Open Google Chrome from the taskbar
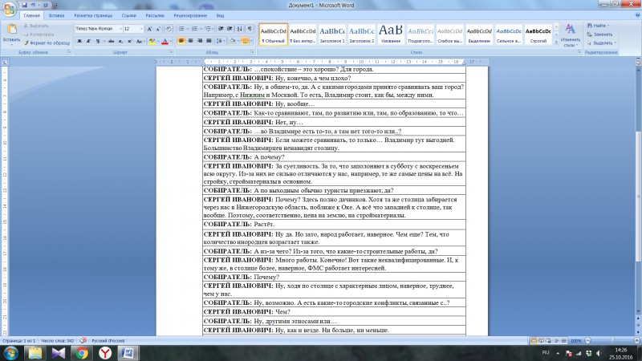 (82, 353)
